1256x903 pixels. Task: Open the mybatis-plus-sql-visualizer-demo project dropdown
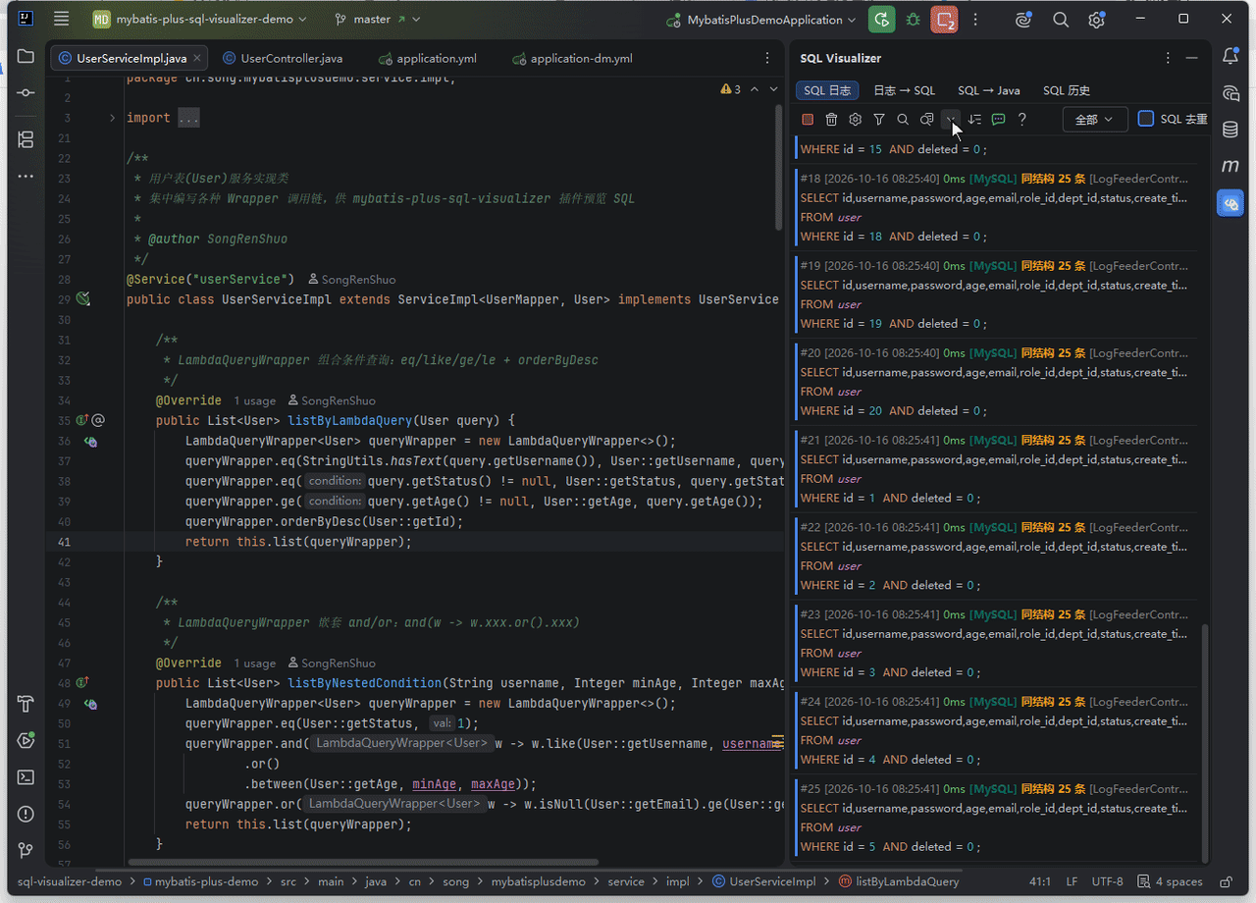[x=199, y=20]
